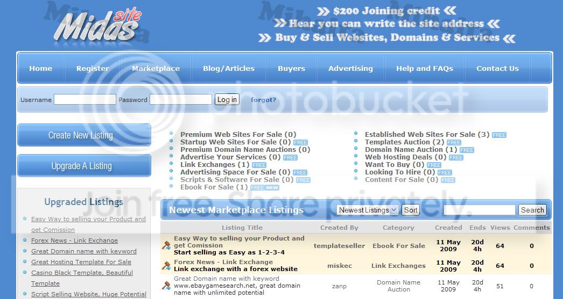Open sidebar link Great Domain name with keyword
563x299 pixels.
83,251
